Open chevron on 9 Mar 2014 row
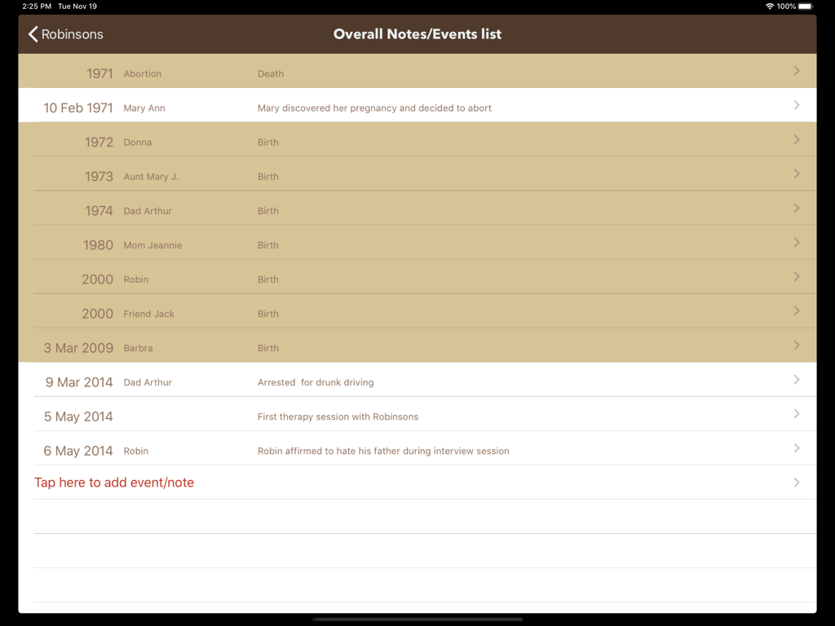Screen dimensions: 835x626 tap(797, 380)
